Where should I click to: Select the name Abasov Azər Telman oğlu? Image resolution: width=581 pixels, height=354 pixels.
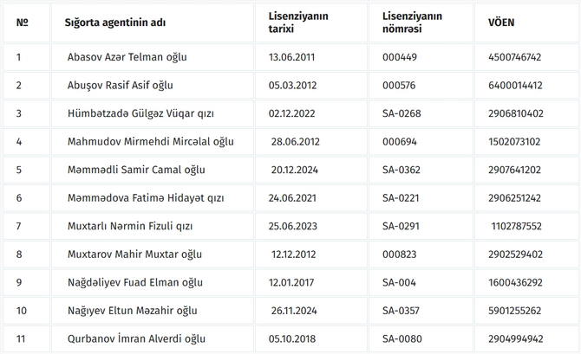(x=127, y=57)
